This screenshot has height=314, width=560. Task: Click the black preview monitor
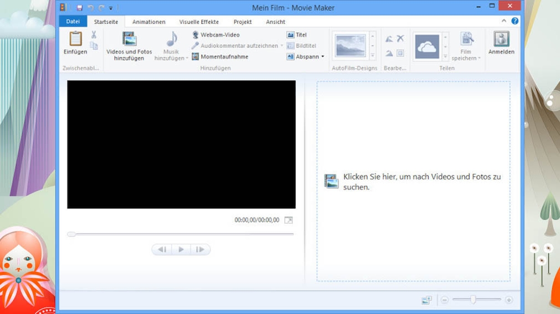181,144
